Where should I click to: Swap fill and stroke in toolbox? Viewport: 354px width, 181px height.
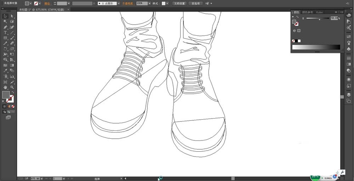click(x=13, y=92)
